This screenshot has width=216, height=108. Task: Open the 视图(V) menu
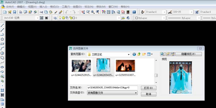32,7
